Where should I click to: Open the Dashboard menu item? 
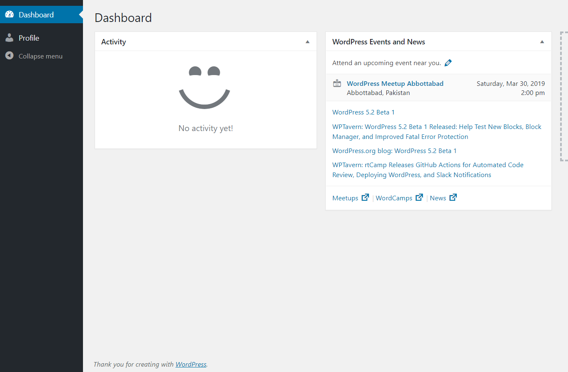(41, 15)
